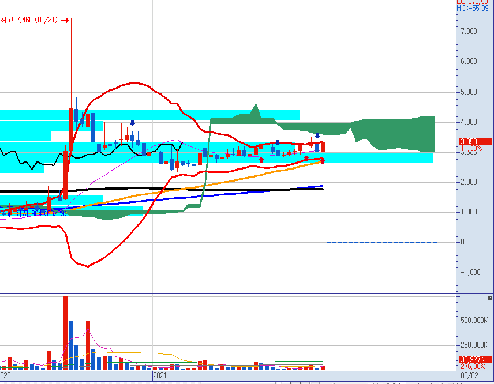Viewport: 494px width, 384px height.
Task: Click the 250,000K volume axis label
Action: click(x=474, y=345)
